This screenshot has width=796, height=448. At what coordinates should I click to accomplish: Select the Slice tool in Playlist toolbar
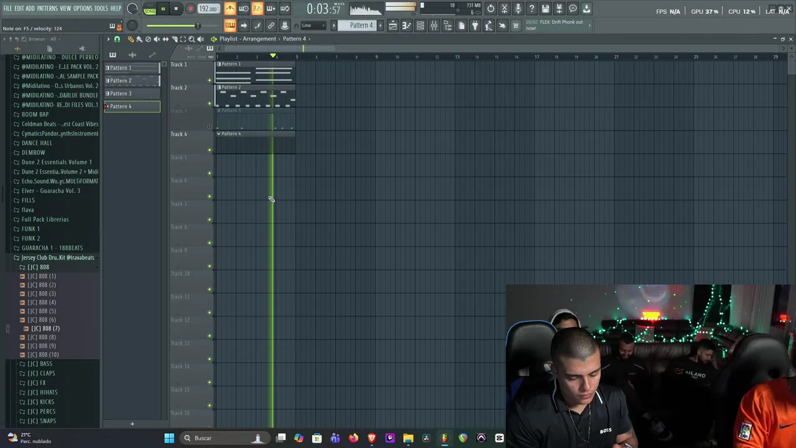174,39
